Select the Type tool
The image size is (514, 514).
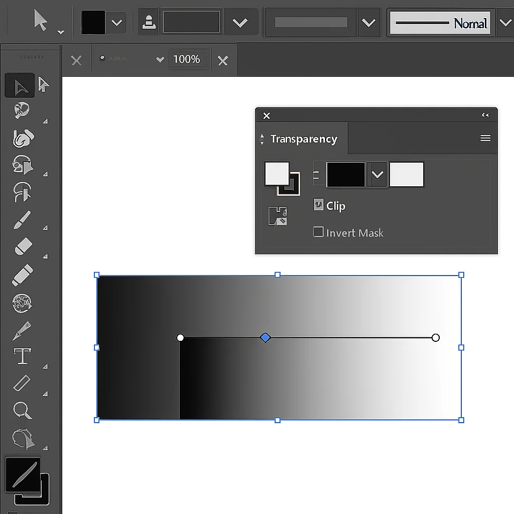click(x=22, y=356)
